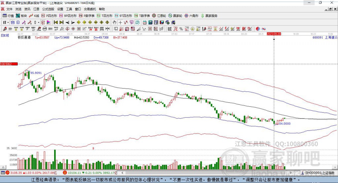Click the 板块 toolbar button

click(21, 16)
